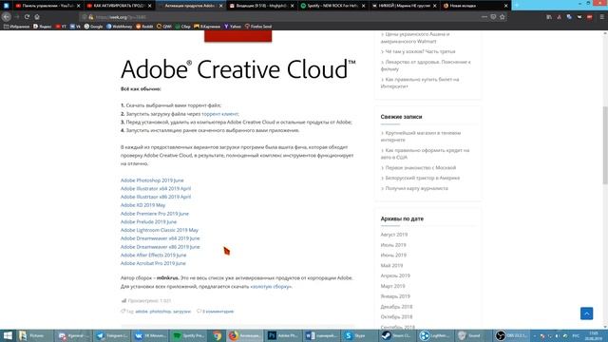This screenshot has height=342, width=608.
Task: Download Adobe Photoshop 2019 June link
Action: point(152,180)
